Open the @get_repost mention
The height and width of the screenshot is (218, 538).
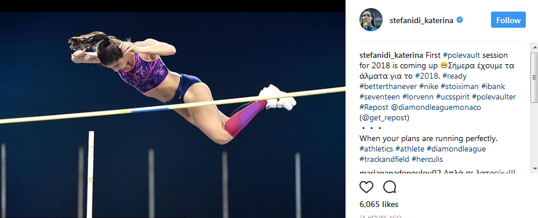coord(384,118)
